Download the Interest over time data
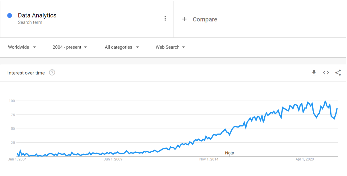 coord(314,73)
